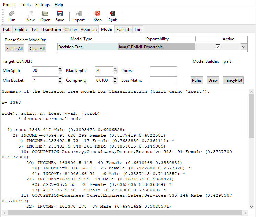The width and height of the screenshot is (256, 217).
Task: Click the Quit exit icon
Action: (112, 13)
